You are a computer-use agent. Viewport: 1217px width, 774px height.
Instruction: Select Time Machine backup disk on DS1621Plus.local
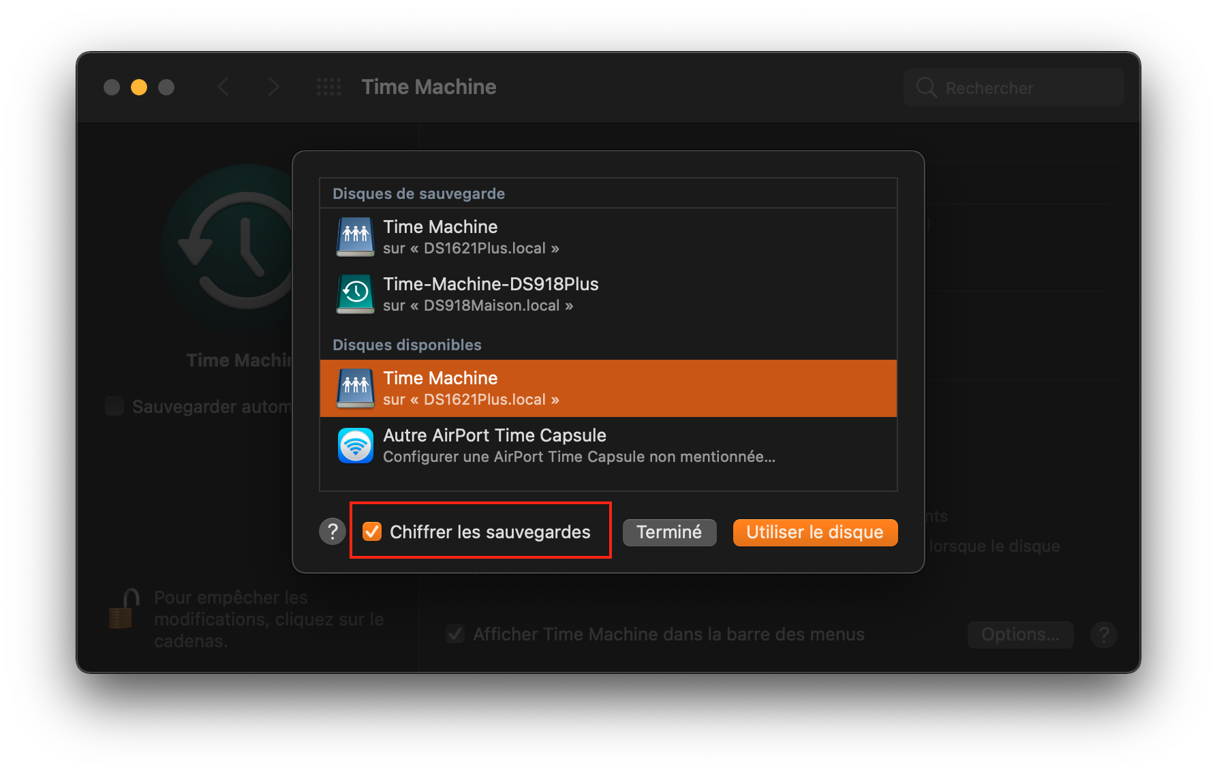pyautogui.click(x=608, y=237)
